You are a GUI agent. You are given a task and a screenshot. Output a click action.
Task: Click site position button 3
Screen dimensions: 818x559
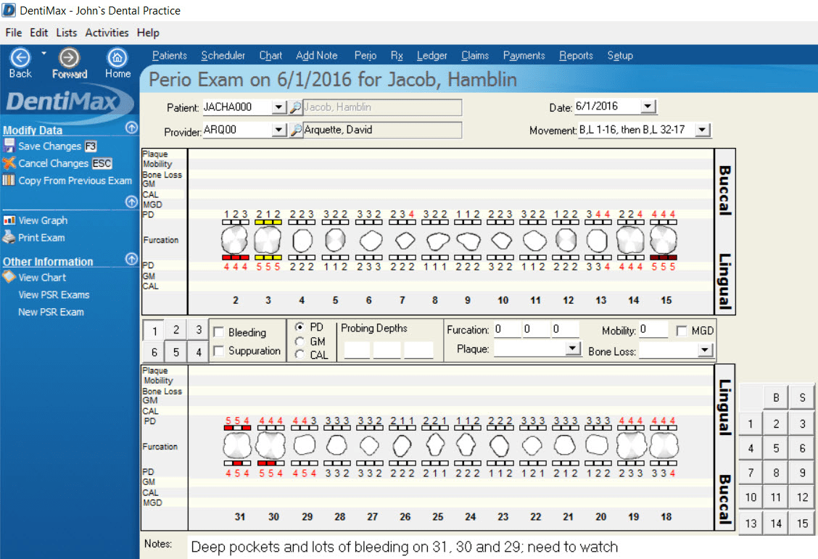[198, 330]
